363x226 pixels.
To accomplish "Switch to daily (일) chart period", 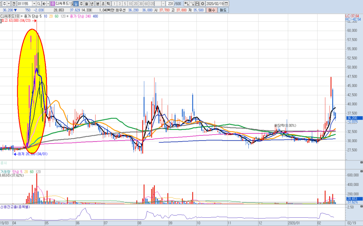I will coord(76,3).
